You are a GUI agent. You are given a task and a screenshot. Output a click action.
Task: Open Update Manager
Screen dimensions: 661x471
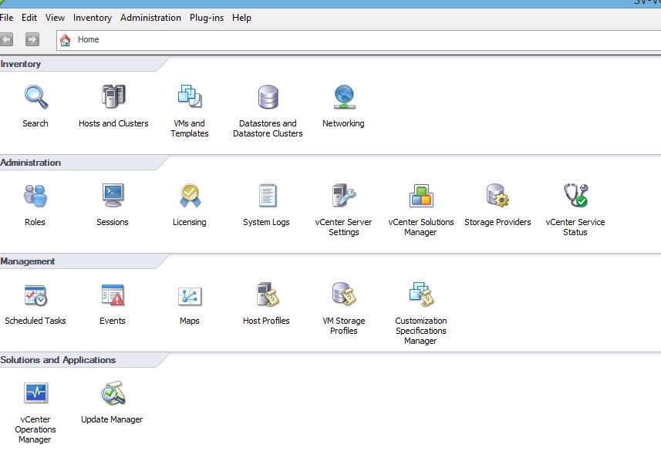tap(113, 393)
